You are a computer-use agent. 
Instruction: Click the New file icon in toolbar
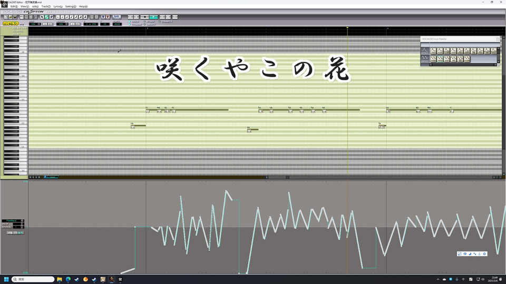click(x=6, y=17)
